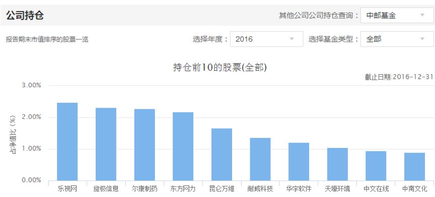This screenshot has height=197, width=435.
Task: Select the 东方网力 bar
Action: [x=183, y=146]
